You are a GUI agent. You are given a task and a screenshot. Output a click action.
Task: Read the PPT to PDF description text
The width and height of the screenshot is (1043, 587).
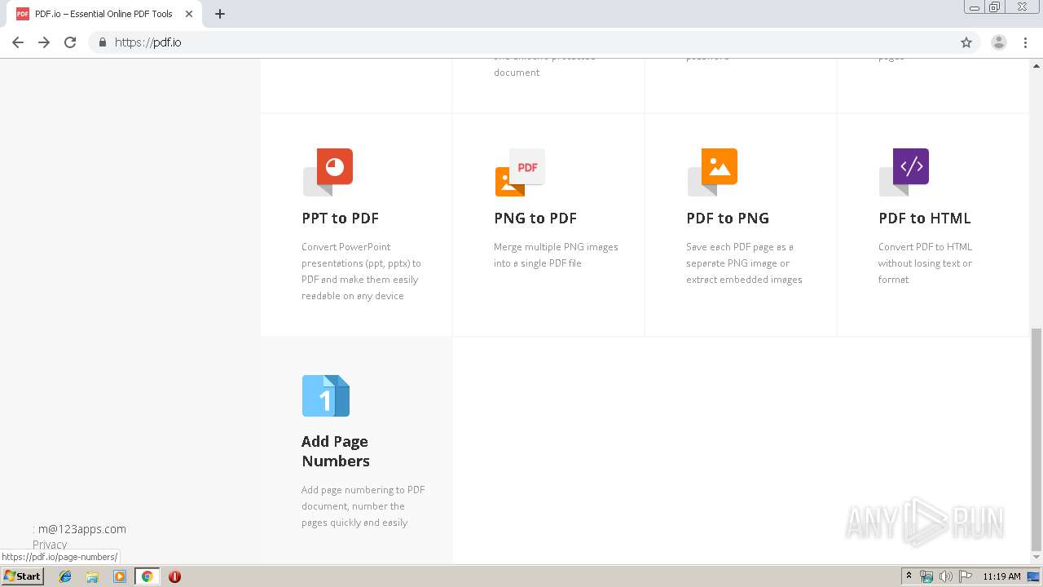pos(361,271)
